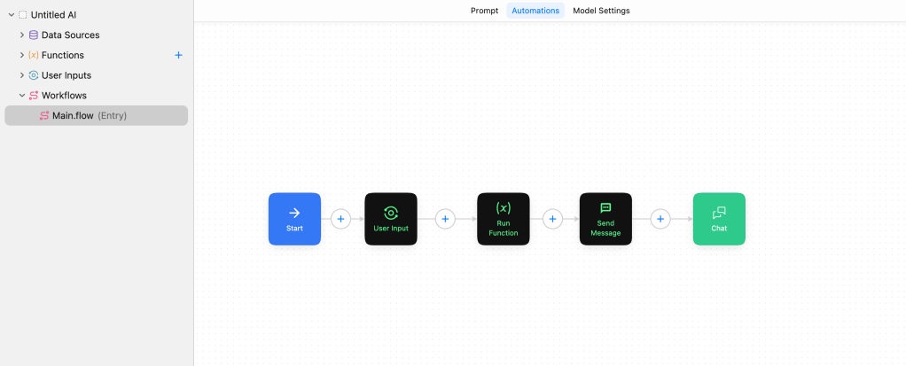The width and height of the screenshot is (906, 366).
Task: Select the User Input node
Action: [390, 219]
